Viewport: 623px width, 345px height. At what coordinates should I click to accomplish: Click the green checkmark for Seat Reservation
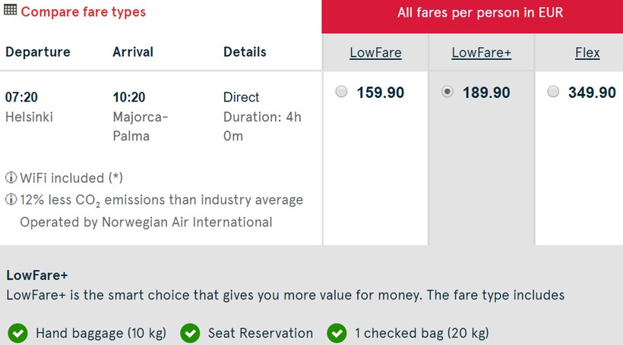[x=190, y=333]
